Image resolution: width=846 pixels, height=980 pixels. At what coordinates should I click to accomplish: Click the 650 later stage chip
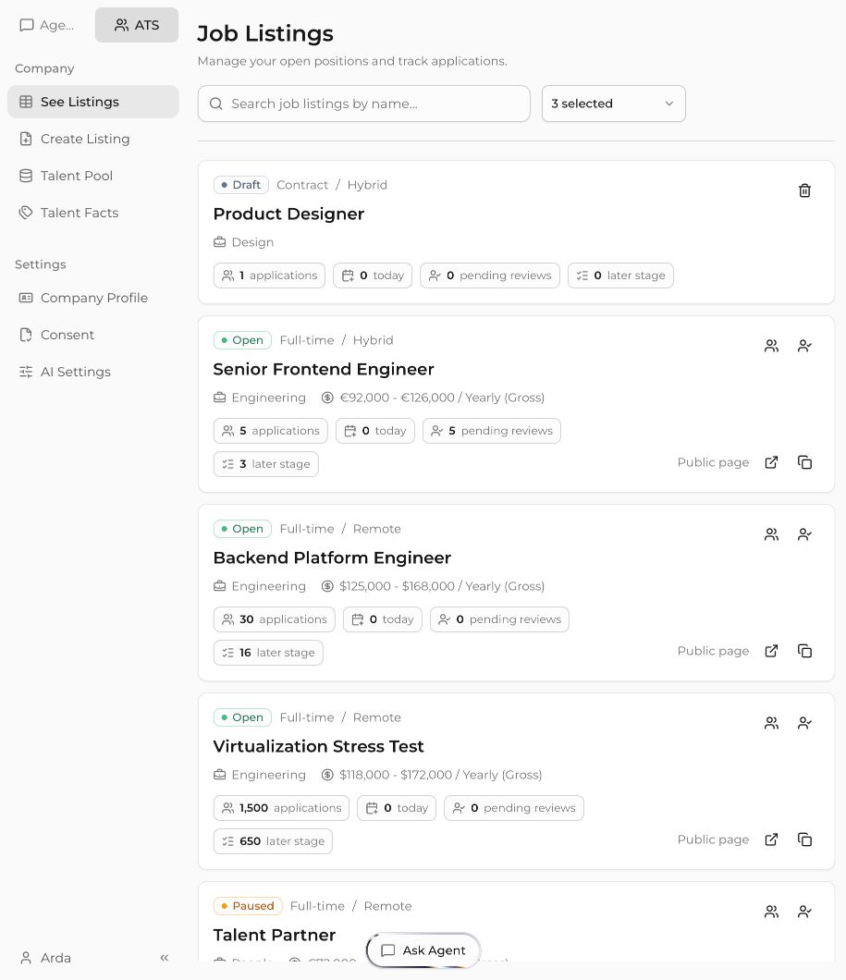coord(273,841)
